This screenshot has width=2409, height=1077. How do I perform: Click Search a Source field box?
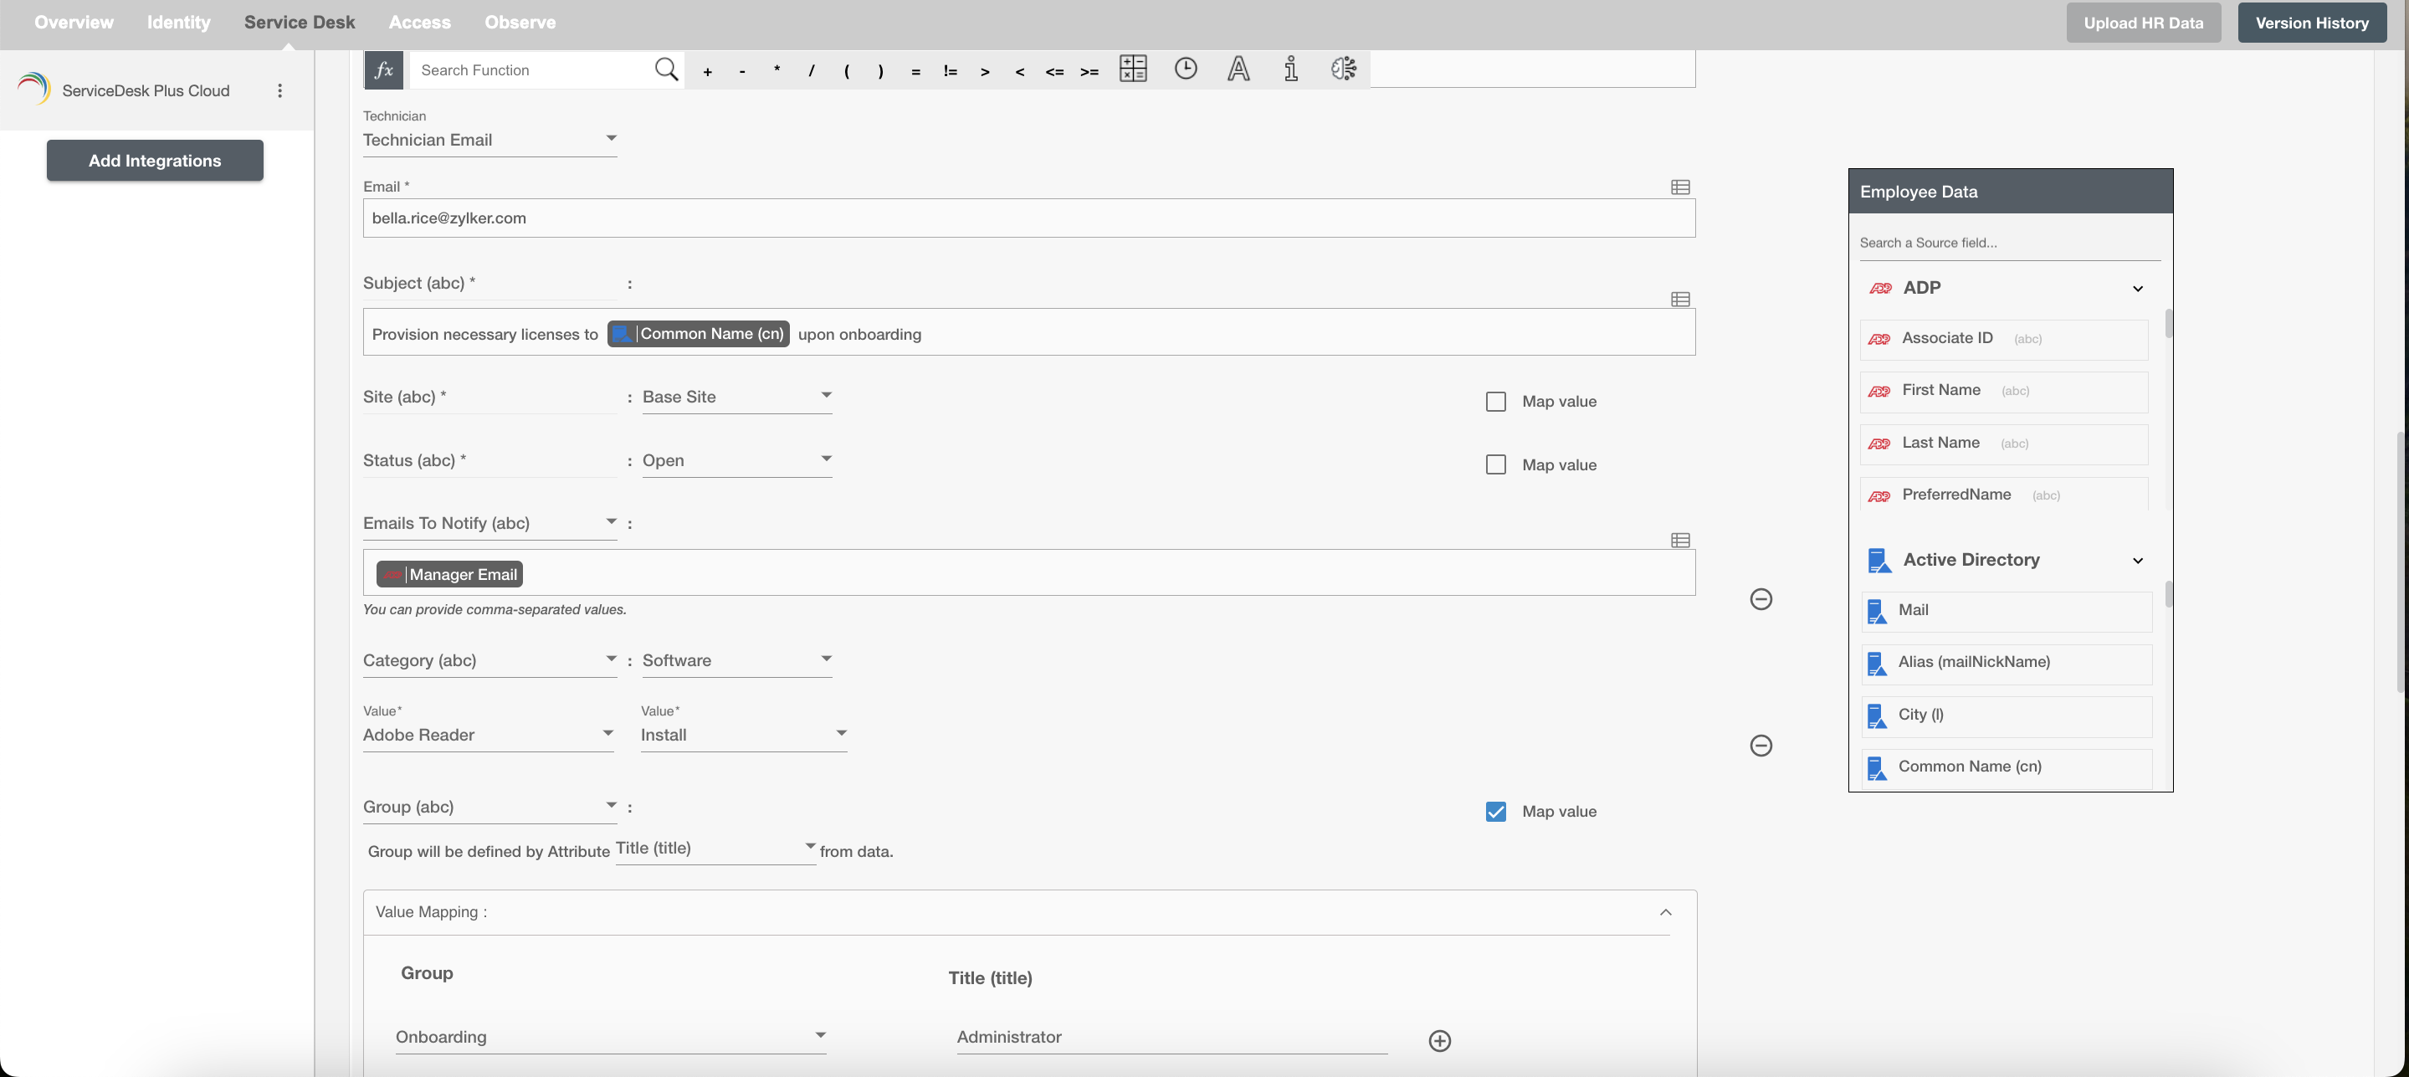click(2010, 243)
